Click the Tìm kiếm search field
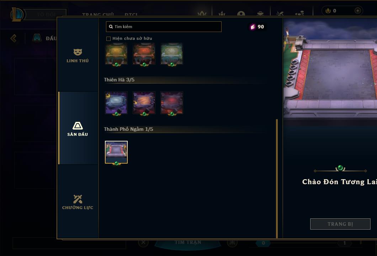The height and width of the screenshot is (256, 377). 164,27
